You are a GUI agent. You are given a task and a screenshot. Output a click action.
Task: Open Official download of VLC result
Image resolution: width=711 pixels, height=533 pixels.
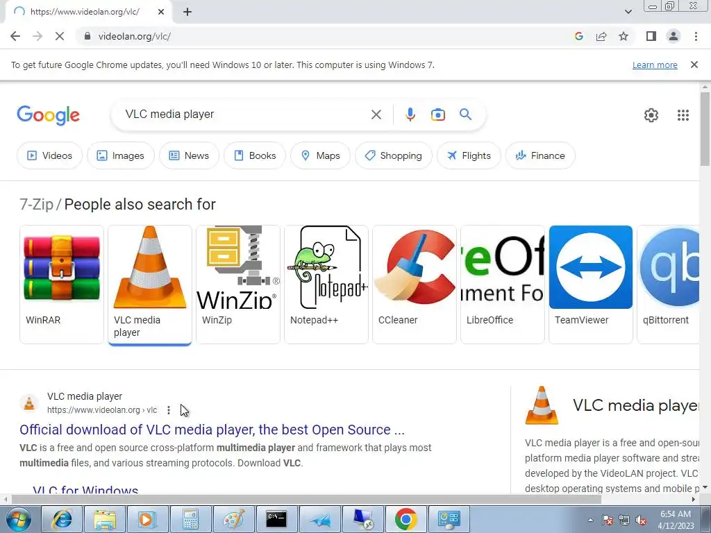[x=212, y=430]
